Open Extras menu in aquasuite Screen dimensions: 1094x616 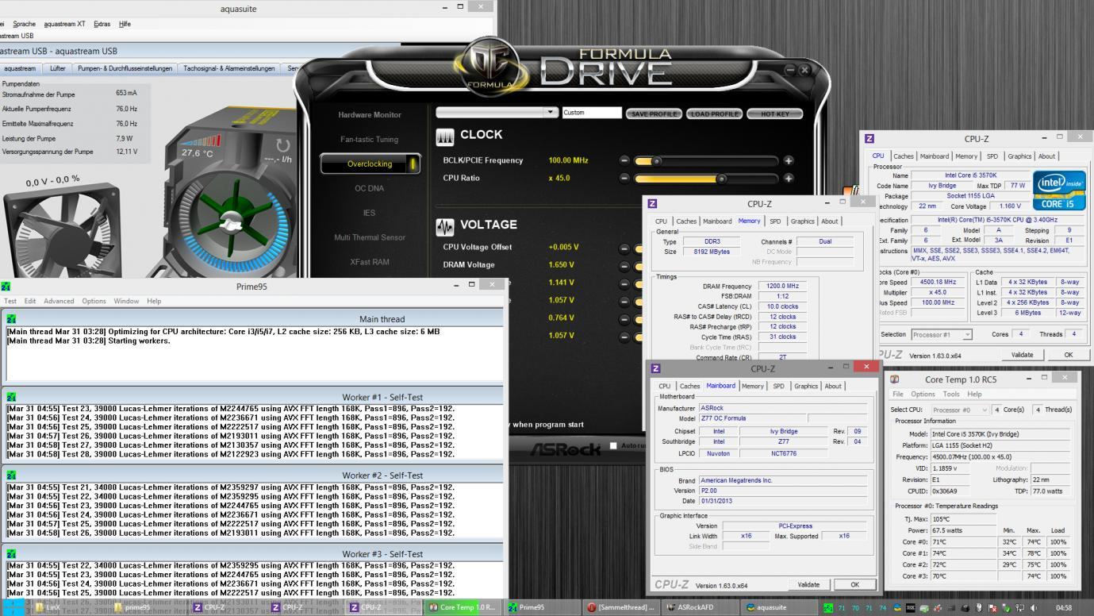point(102,24)
